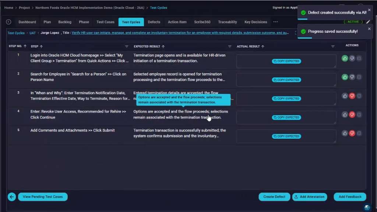Copy expected result for step 5

tap(286, 136)
